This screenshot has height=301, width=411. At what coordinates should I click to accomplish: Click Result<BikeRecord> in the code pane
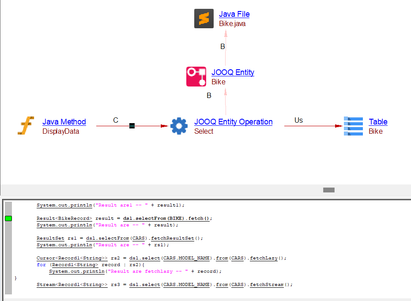[64, 218]
